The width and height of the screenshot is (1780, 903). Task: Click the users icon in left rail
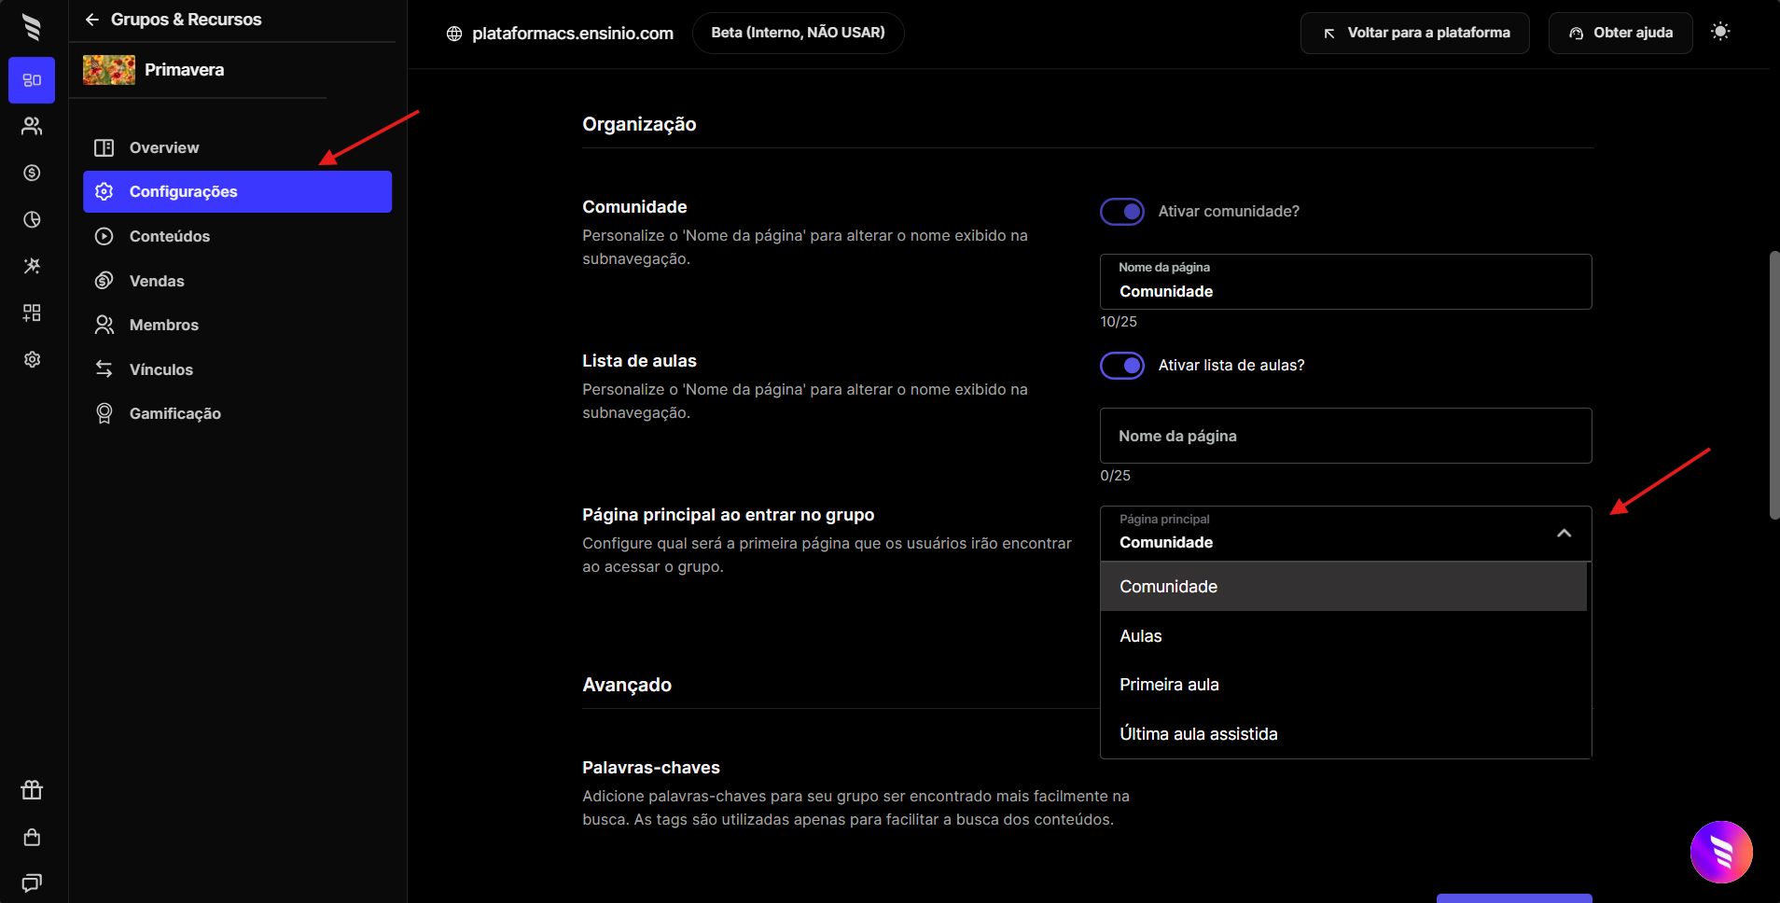coord(32,126)
